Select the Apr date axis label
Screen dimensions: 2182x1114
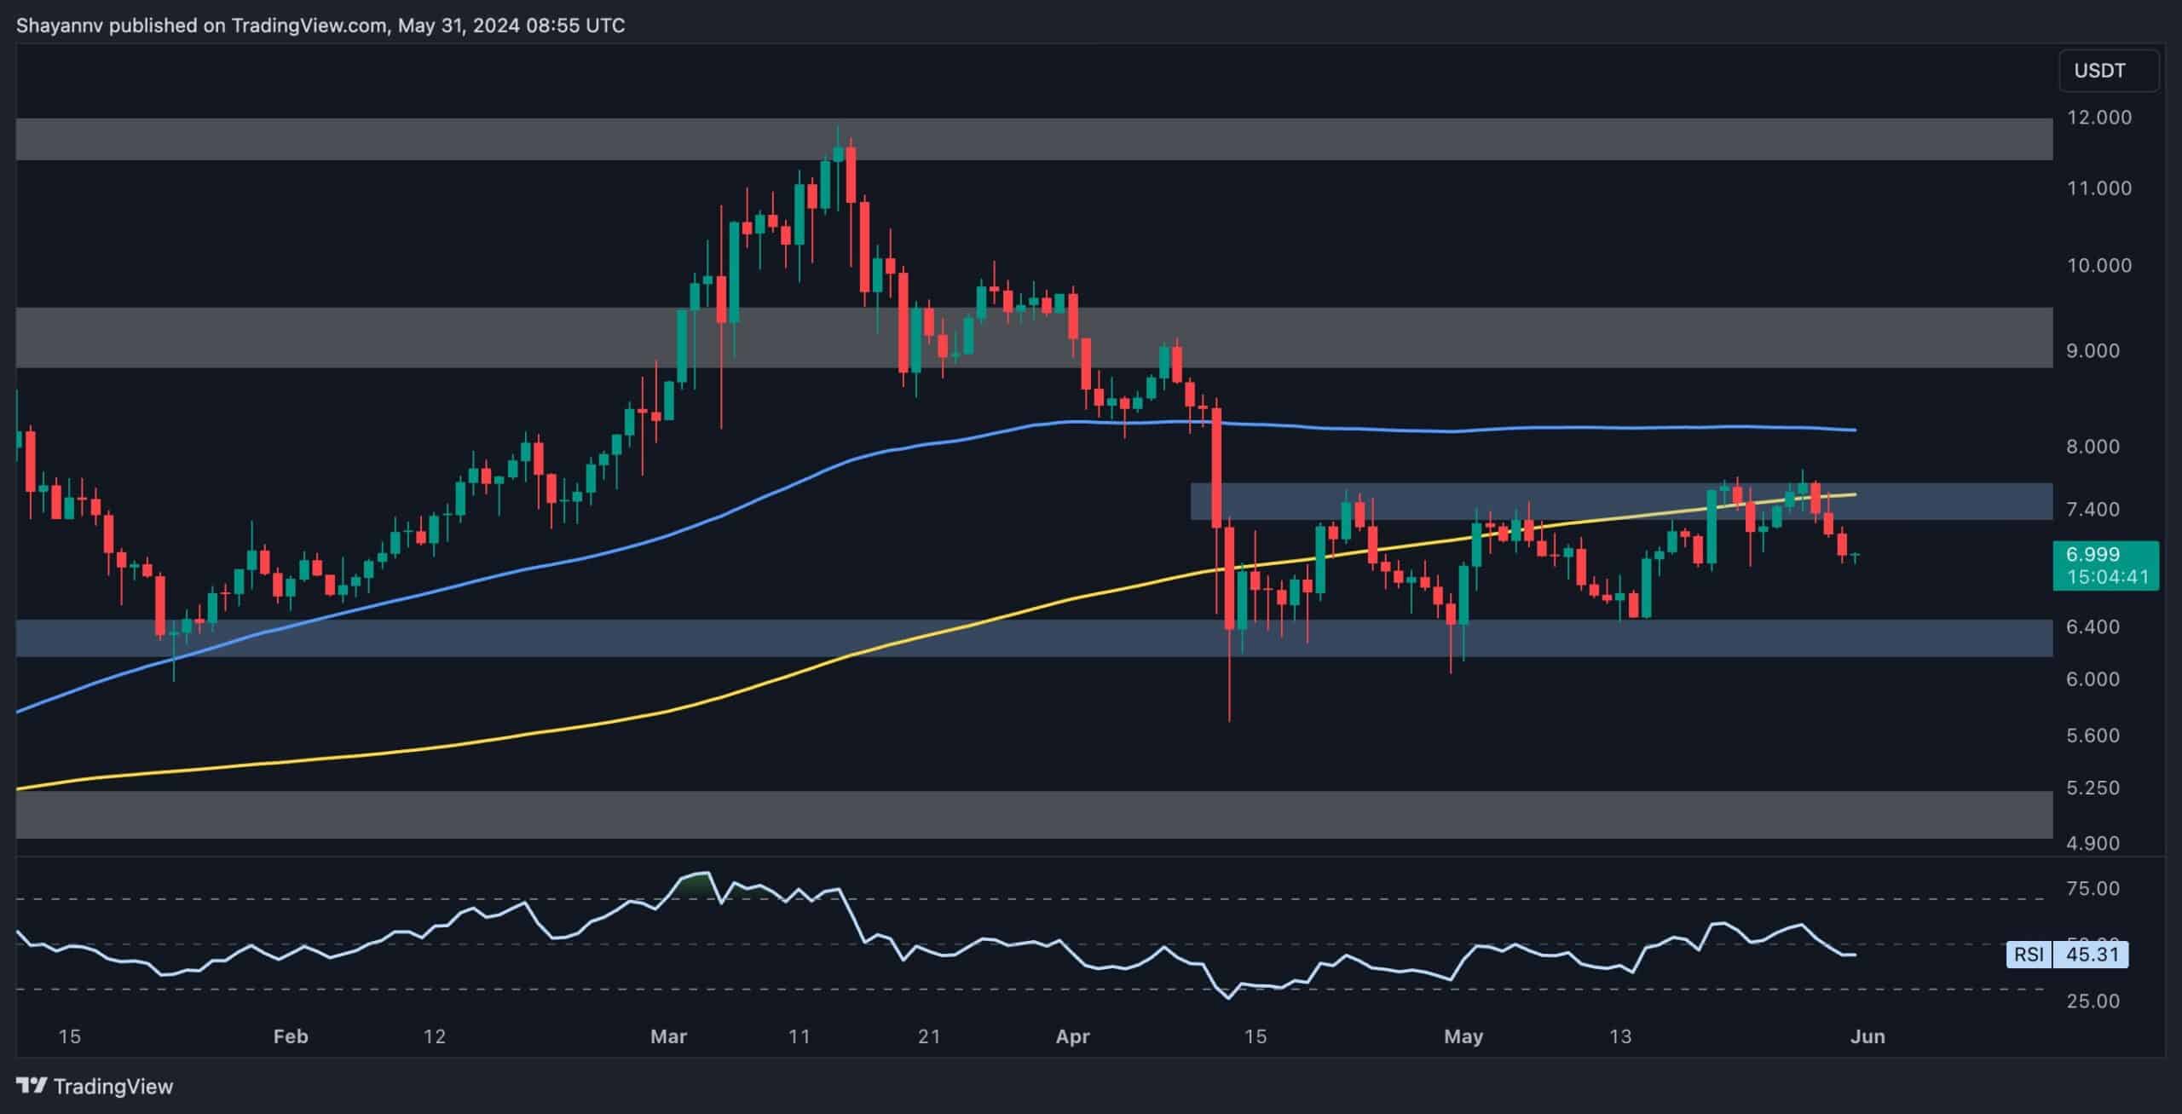[x=1072, y=1036]
